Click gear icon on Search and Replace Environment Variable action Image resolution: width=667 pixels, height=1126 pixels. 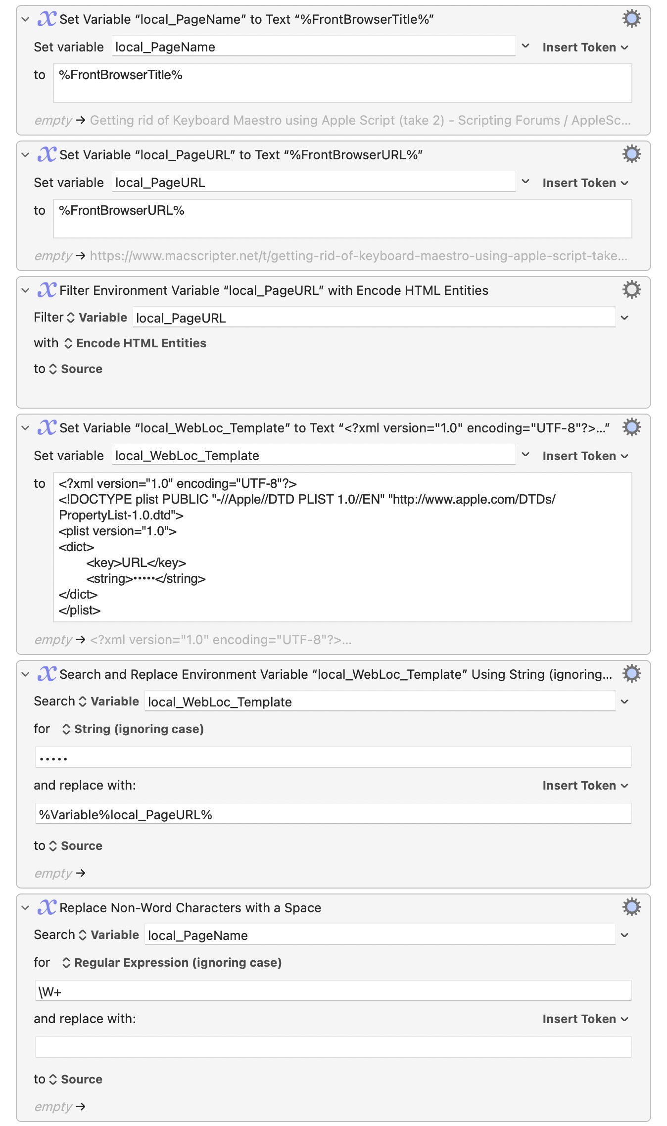[x=631, y=674]
